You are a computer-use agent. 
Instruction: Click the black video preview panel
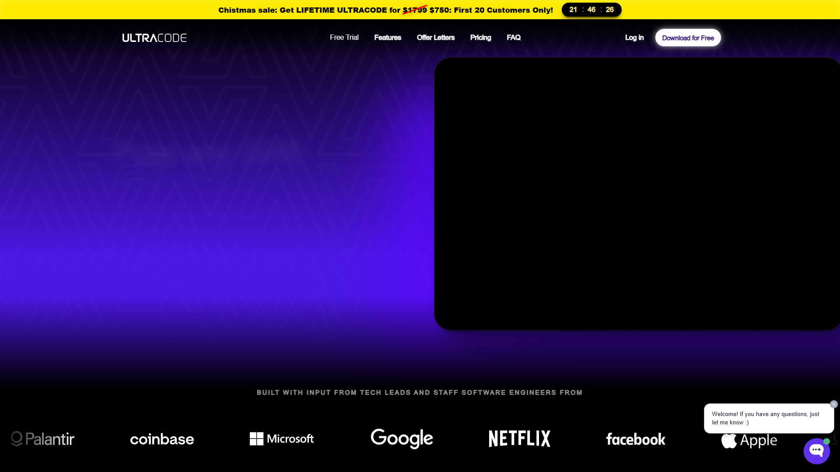(637, 194)
